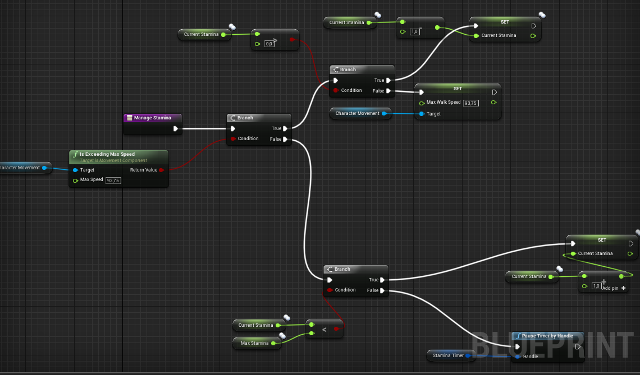Click the Handle input pin on Pause Timer
This screenshot has width=640, height=375.
coord(517,357)
